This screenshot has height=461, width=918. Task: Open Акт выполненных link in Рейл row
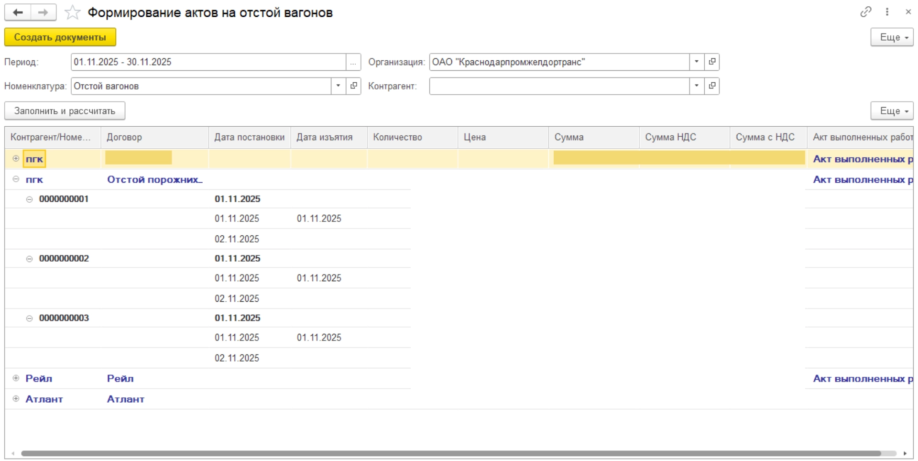tap(863, 379)
